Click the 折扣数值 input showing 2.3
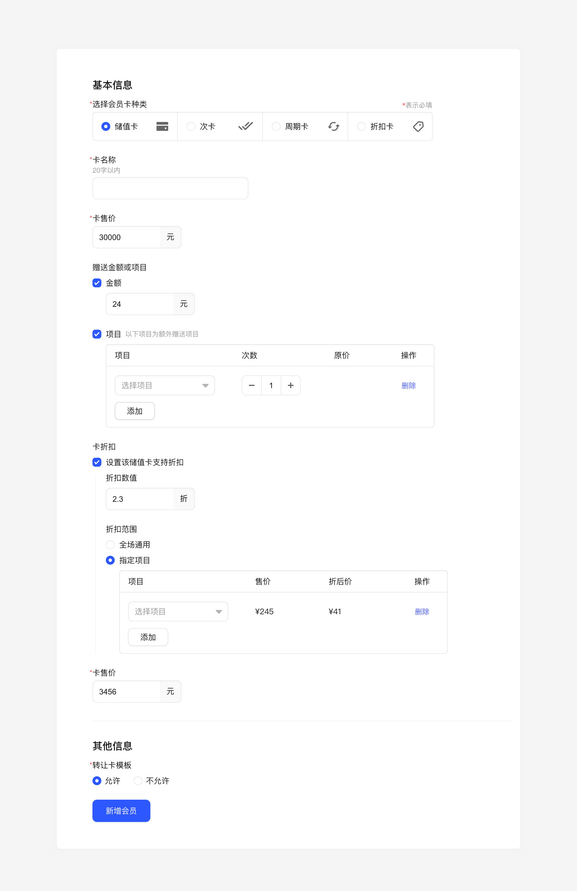Viewport: 577px width, 891px height. click(x=140, y=499)
